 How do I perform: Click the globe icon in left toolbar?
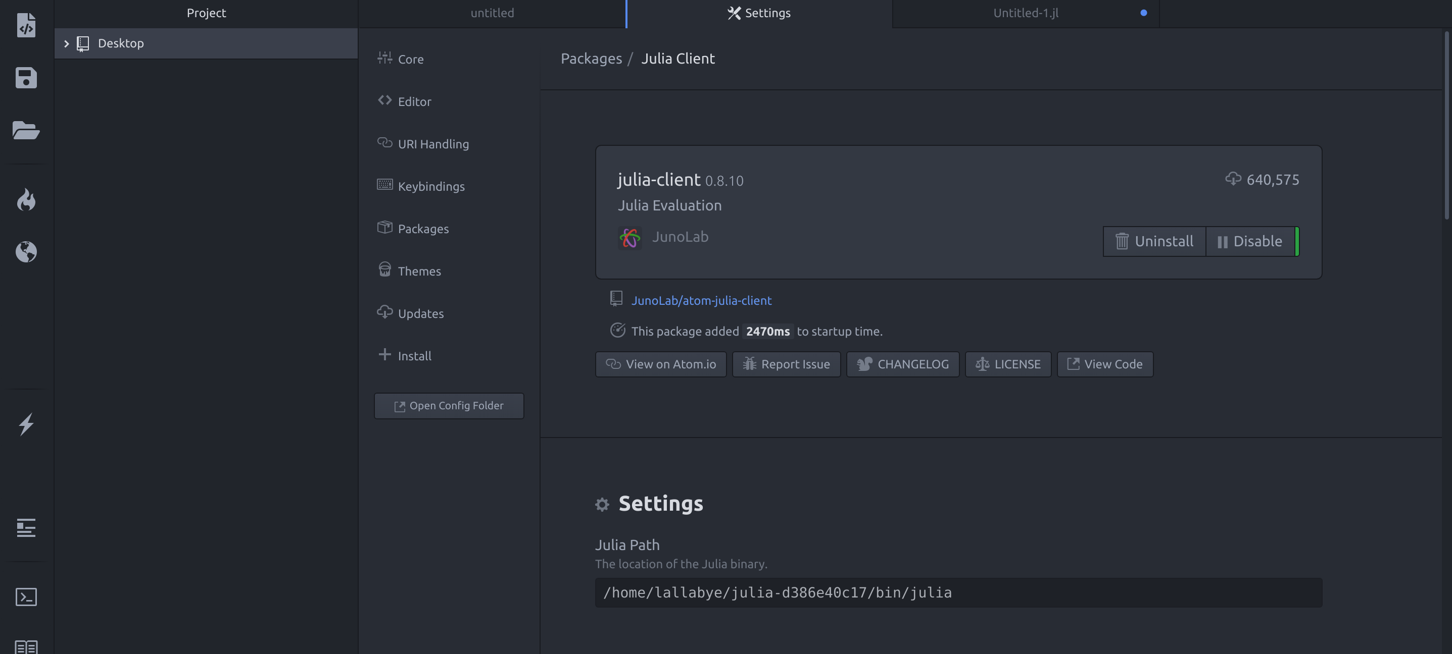point(26,252)
